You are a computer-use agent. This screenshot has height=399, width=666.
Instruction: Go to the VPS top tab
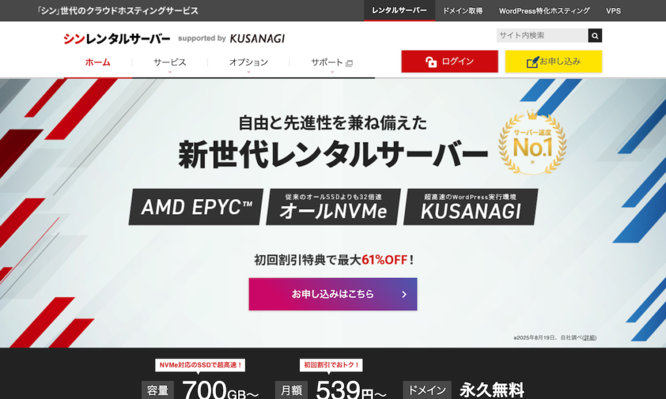[x=613, y=11]
